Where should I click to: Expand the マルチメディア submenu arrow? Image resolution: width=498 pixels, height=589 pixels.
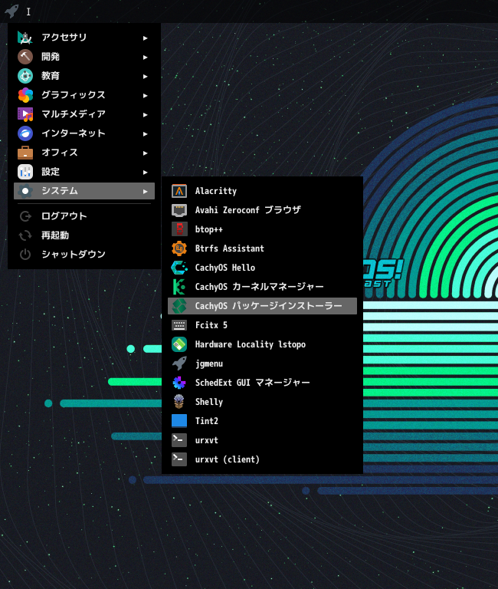click(146, 114)
